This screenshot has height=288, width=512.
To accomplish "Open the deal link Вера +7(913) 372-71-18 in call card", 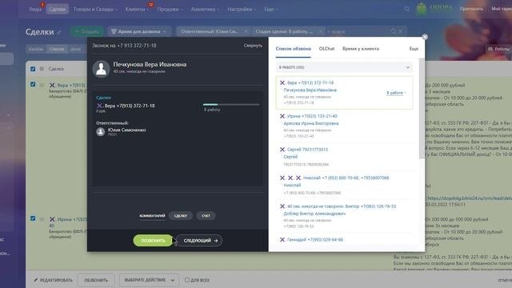I will point(130,106).
